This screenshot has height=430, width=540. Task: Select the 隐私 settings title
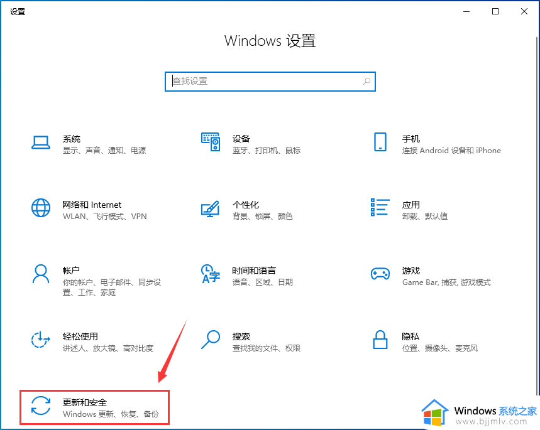coord(411,336)
